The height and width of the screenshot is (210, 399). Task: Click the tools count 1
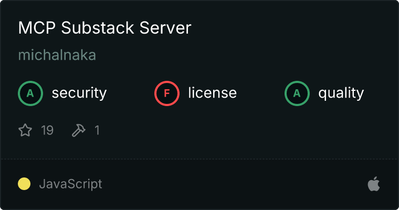click(97, 130)
